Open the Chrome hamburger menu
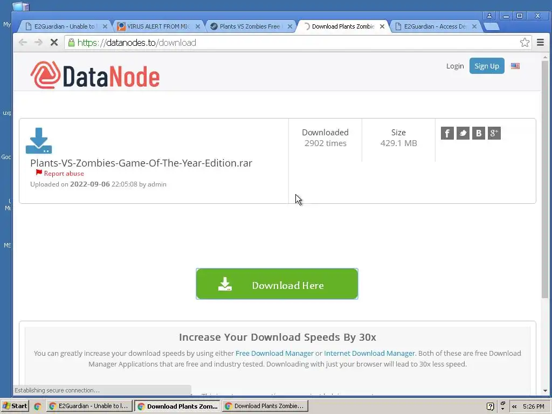 coord(540,43)
